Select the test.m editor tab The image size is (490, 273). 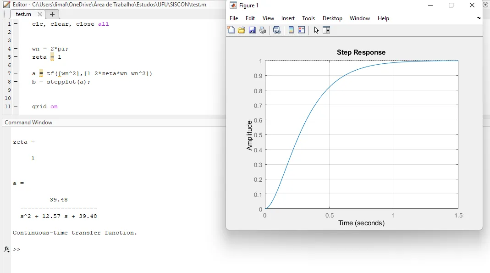click(23, 14)
